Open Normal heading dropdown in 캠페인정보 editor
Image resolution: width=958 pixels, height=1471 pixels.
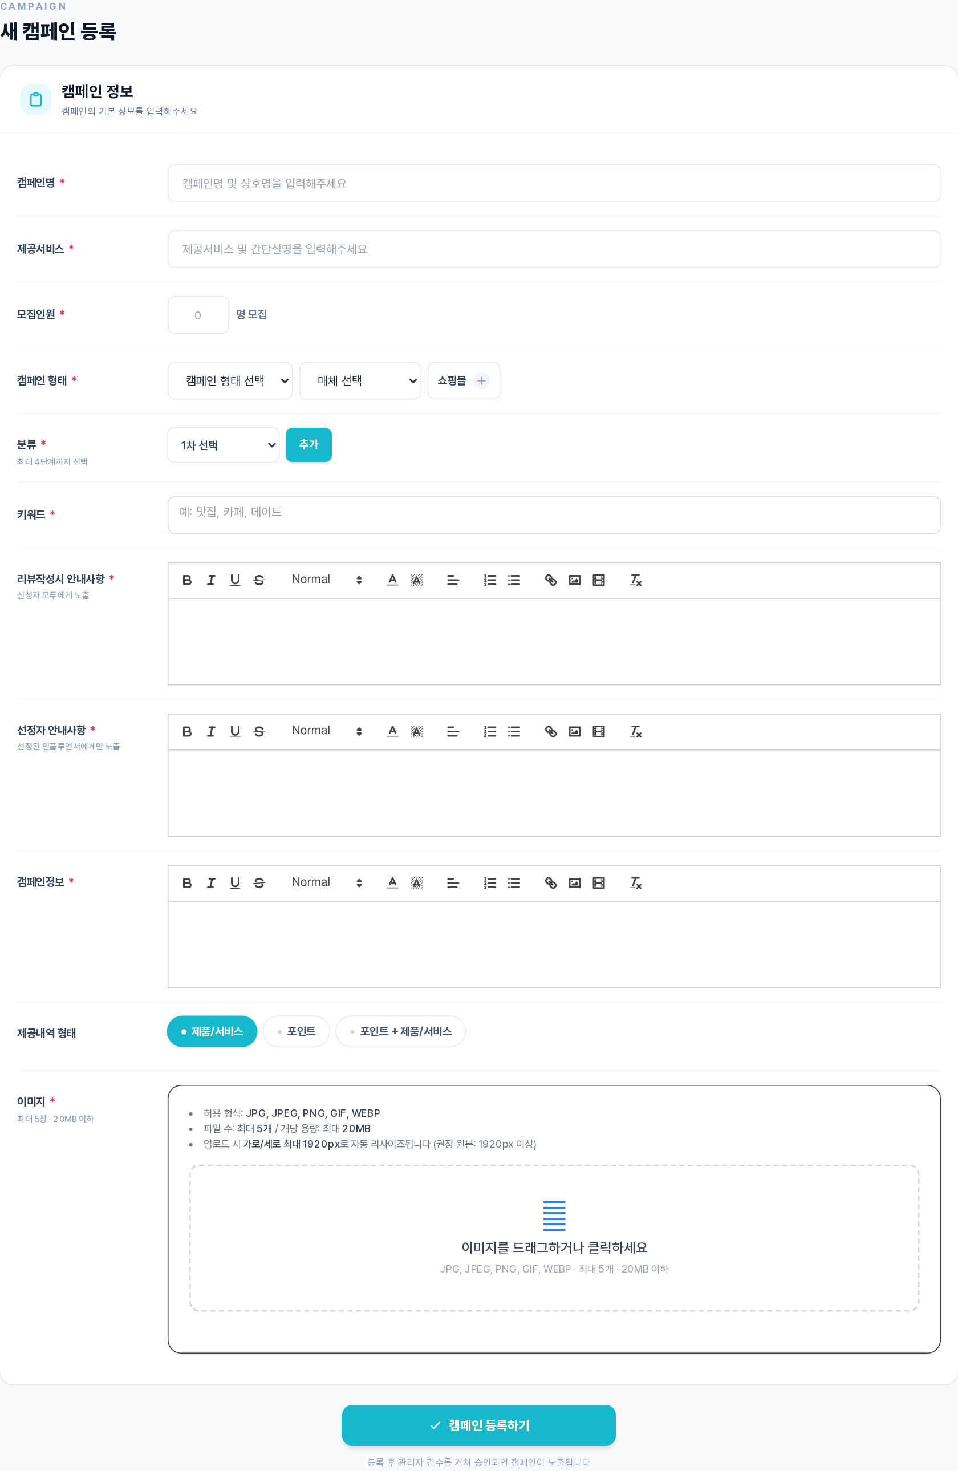[326, 882]
